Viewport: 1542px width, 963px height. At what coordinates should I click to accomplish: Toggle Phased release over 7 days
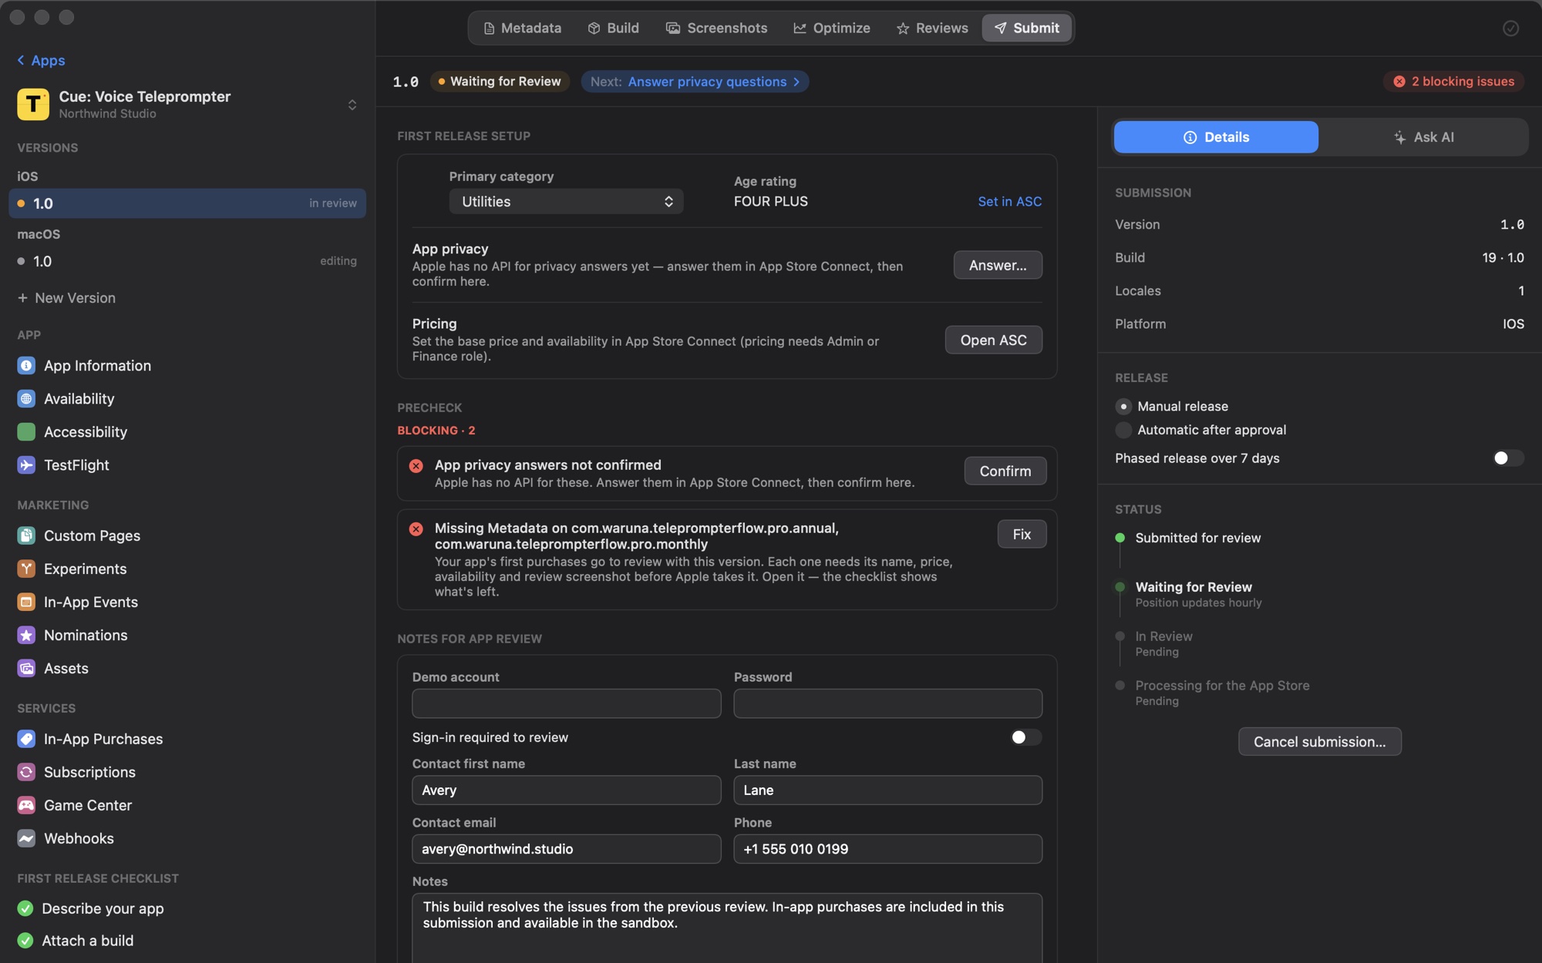pos(1507,458)
